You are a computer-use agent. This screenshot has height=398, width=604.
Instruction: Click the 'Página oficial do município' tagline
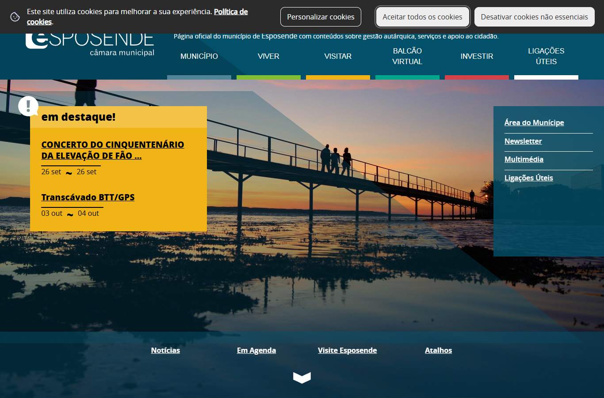coord(336,36)
